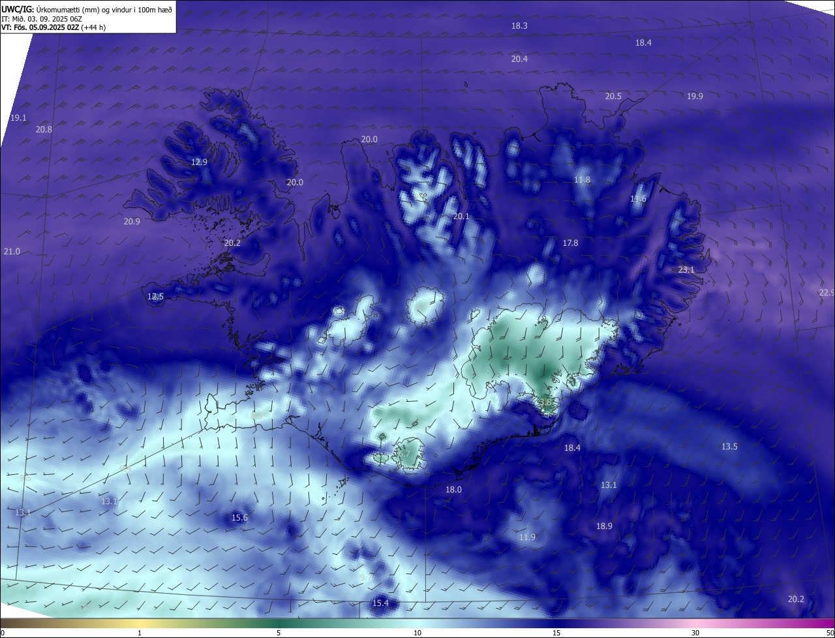Click the map value 17.8
The image size is (835, 638).
pyautogui.click(x=570, y=243)
